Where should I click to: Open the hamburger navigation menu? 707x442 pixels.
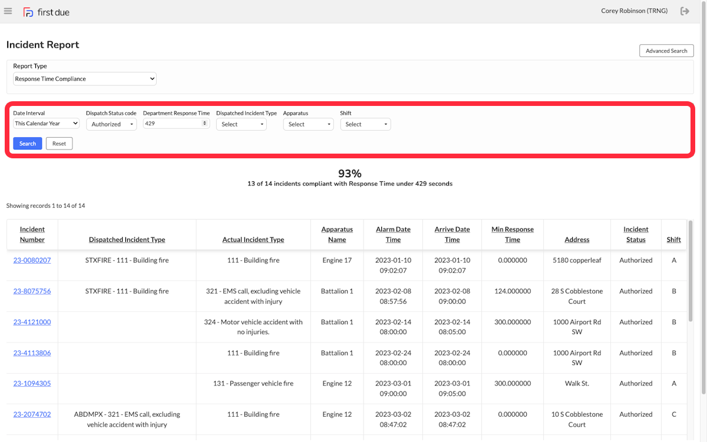click(8, 11)
